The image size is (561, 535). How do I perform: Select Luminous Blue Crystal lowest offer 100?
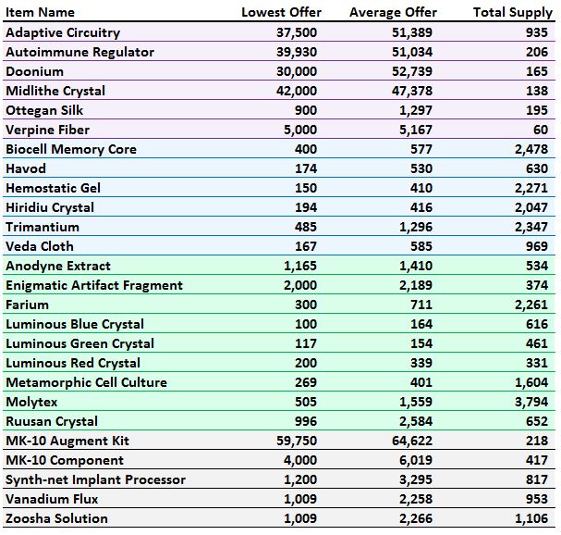click(x=306, y=324)
